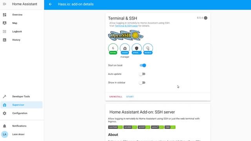Click the 'Hass.io: add-on details' header title
This screenshot has width=251, height=141.
76,4
